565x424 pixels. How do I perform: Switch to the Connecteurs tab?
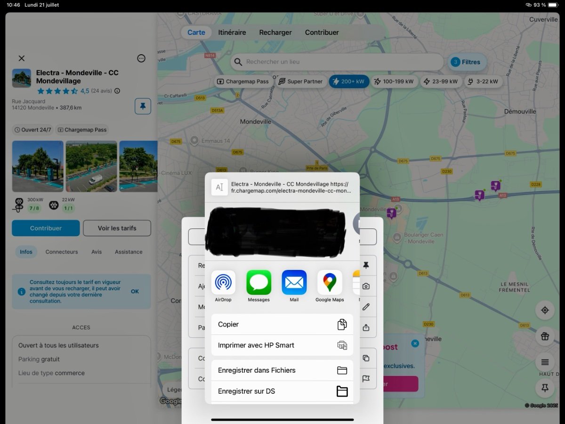62,252
